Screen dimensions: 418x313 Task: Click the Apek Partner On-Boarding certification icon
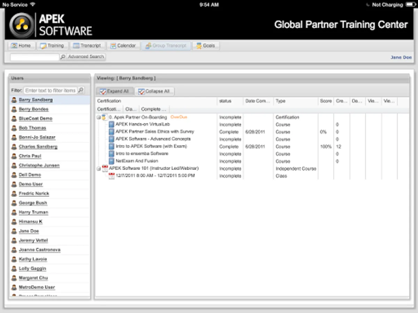(x=104, y=118)
